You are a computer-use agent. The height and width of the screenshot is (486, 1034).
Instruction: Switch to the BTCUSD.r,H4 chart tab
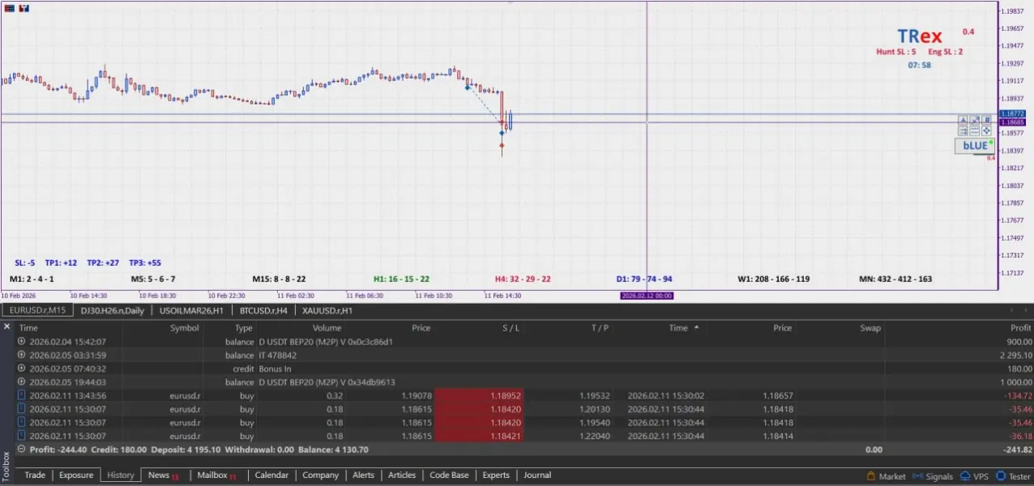tap(263, 310)
